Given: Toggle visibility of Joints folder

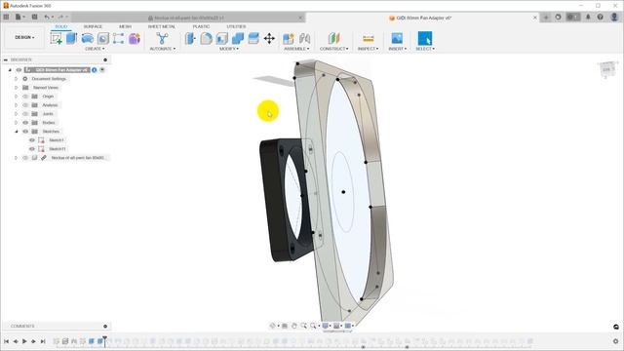Looking at the screenshot, I should coord(25,114).
